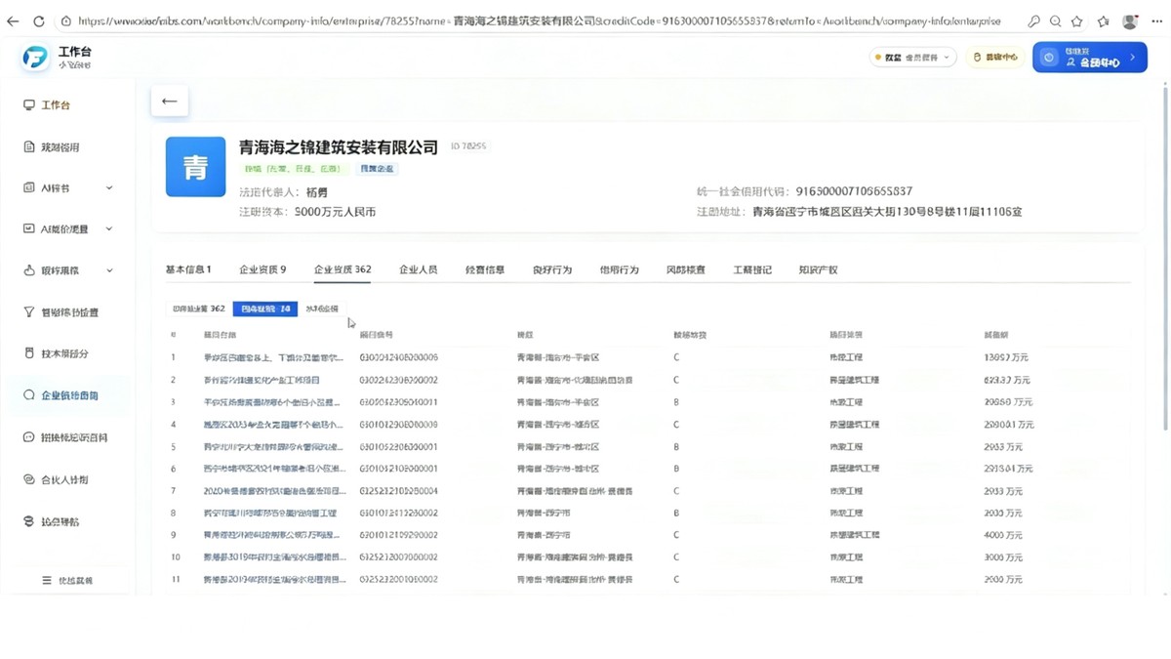The width and height of the screenshot is (1171, 659).
Task: Click the document icon of the second sidebar item
Action: coord(29,147)
